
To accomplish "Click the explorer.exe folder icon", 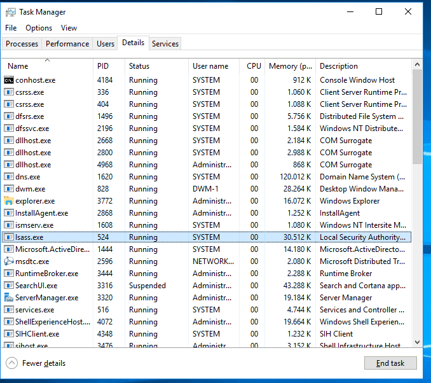I will pos(9,201).
